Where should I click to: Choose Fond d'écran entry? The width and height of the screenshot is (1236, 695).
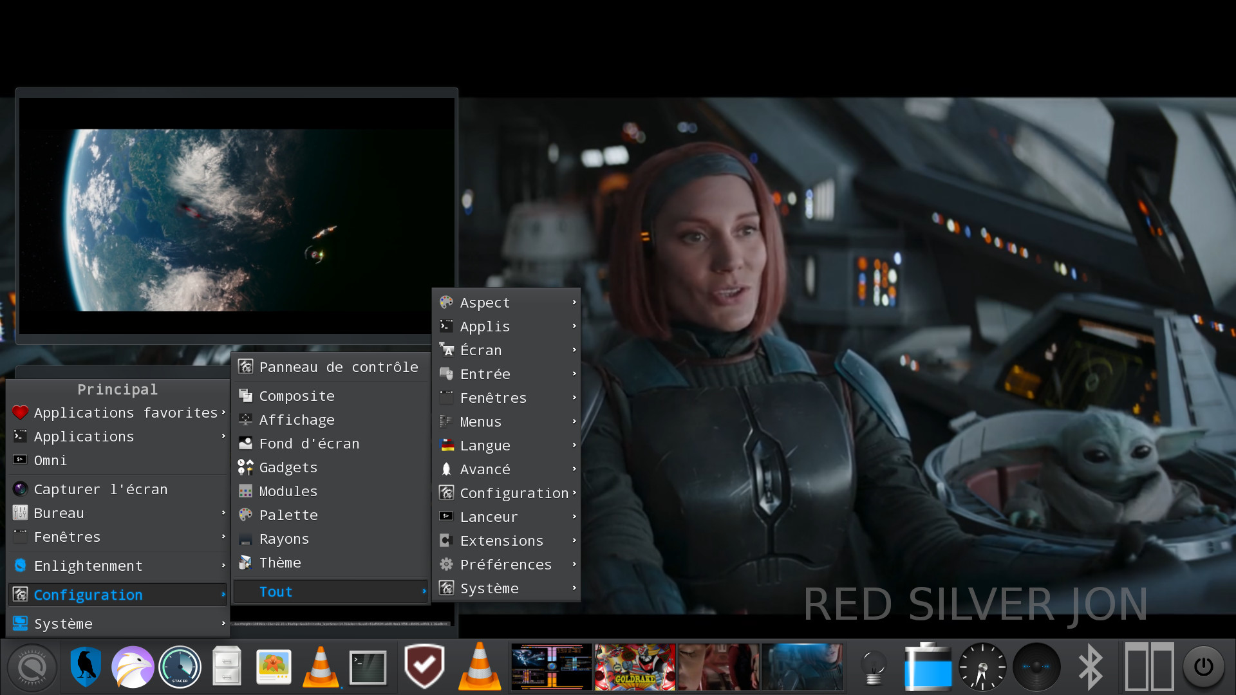(331, 443)
